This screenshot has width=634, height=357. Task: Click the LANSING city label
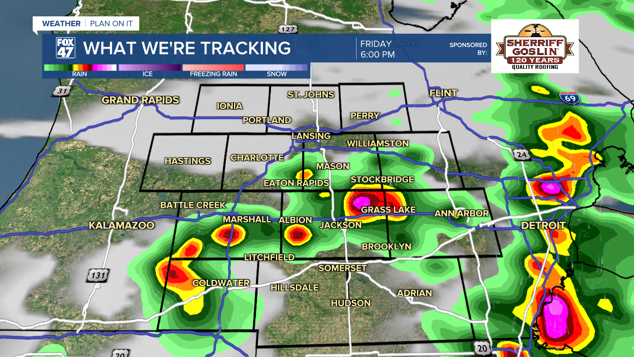(311, 136)
